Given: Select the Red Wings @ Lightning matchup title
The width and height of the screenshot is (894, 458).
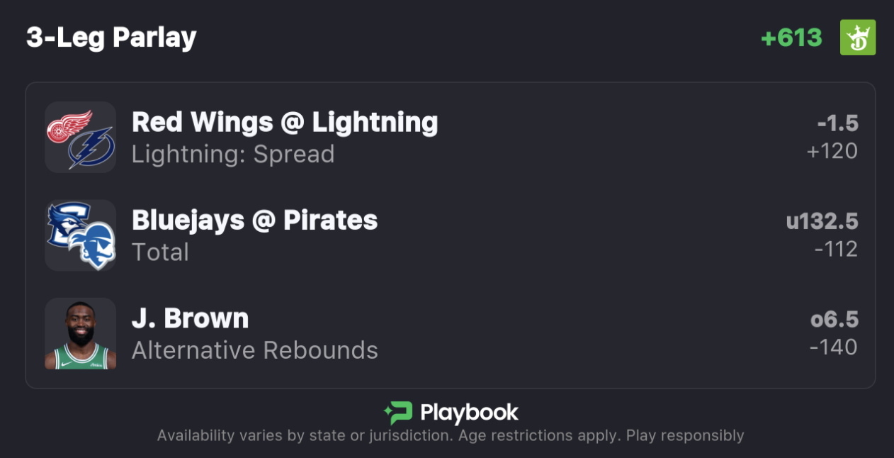Looking at the screenshot, I should 285,123.
